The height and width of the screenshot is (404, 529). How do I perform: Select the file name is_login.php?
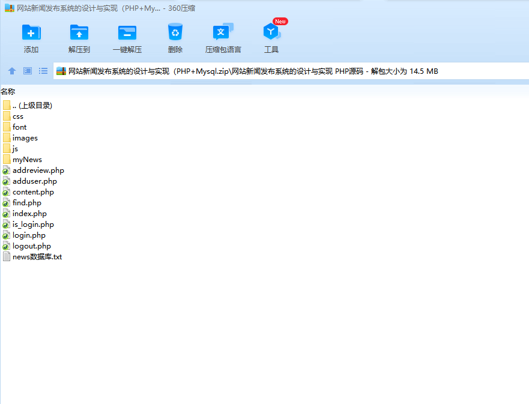[x=33, y=225]
